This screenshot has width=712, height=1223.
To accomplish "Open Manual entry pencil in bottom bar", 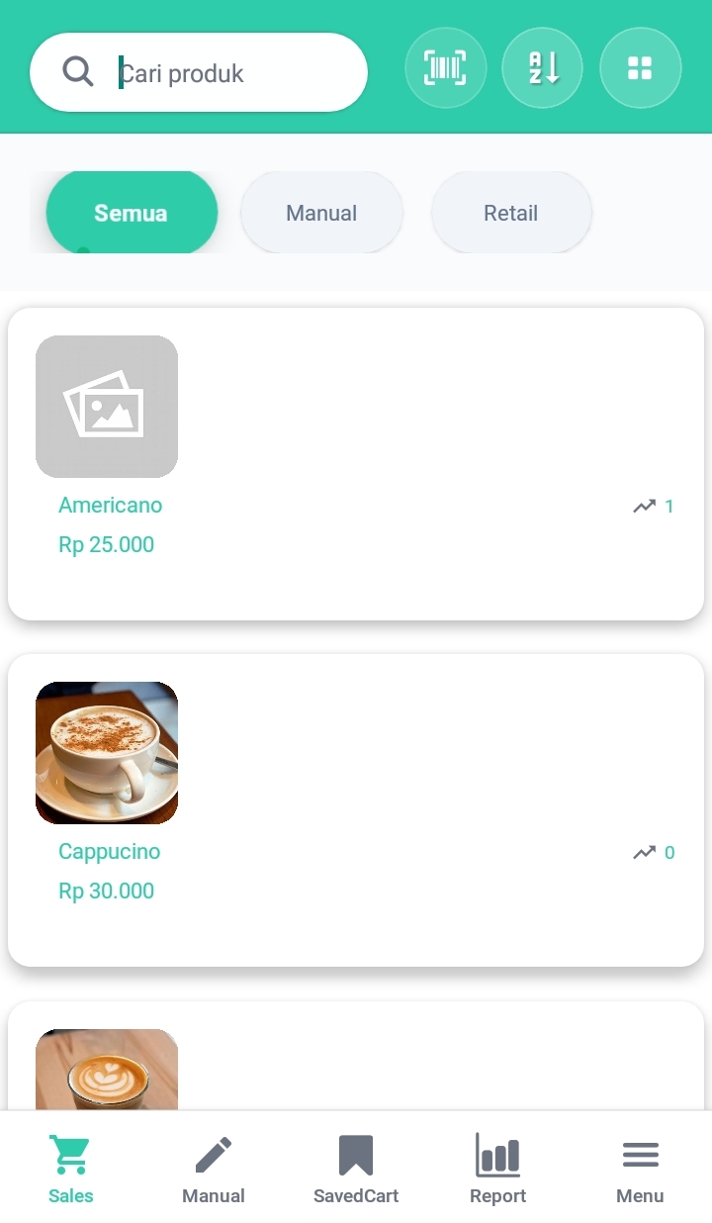I will (x=213, y=1168).
